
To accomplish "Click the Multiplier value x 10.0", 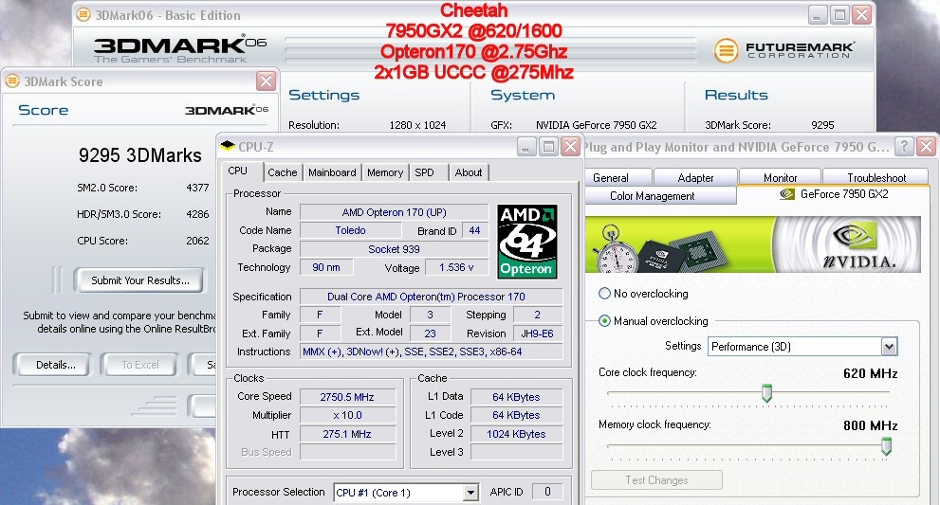I will tap(347, 415).
